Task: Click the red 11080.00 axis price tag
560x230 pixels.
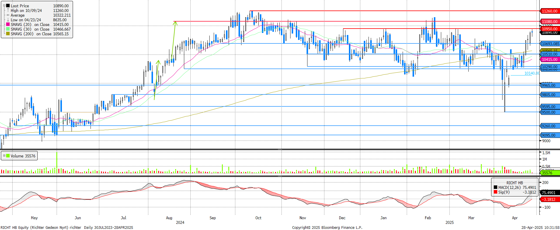Action: pos(549,22)
